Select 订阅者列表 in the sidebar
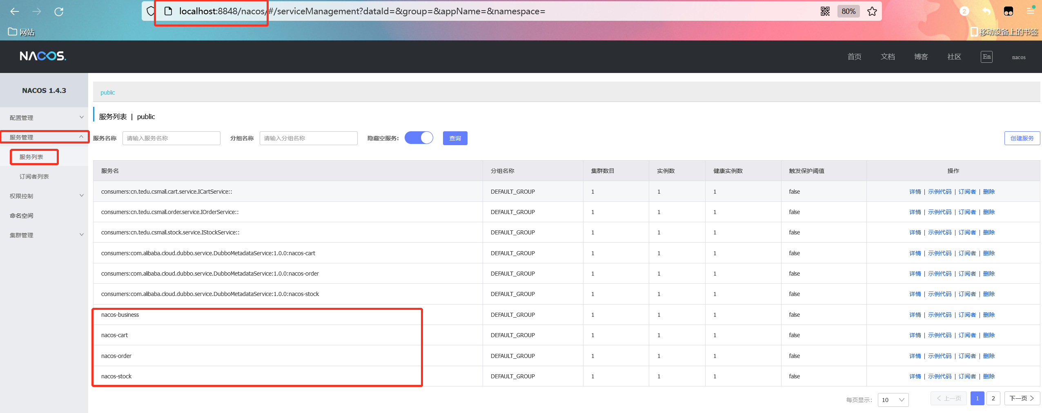The height and width of the screenshot is (413, 1042). click(x=34, y=176)
